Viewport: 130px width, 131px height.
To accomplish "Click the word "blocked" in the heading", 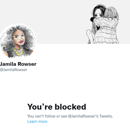I will (70, 107).
